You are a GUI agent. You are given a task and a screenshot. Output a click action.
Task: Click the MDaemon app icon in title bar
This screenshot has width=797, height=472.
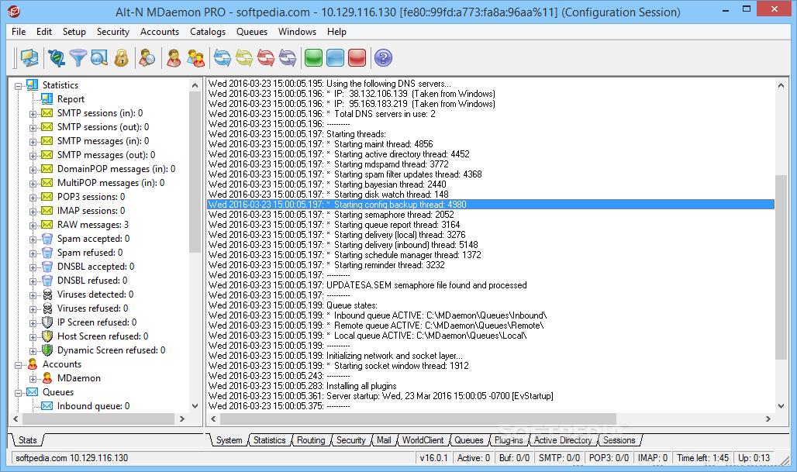[x=14, y=11]
